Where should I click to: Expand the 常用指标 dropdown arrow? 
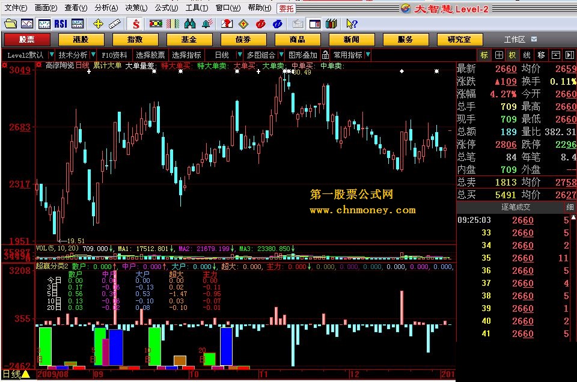click(x=368, y=55)
